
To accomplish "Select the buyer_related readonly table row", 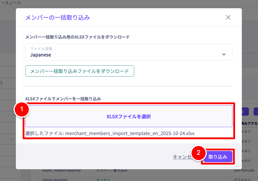I will (x=61, y=170).
